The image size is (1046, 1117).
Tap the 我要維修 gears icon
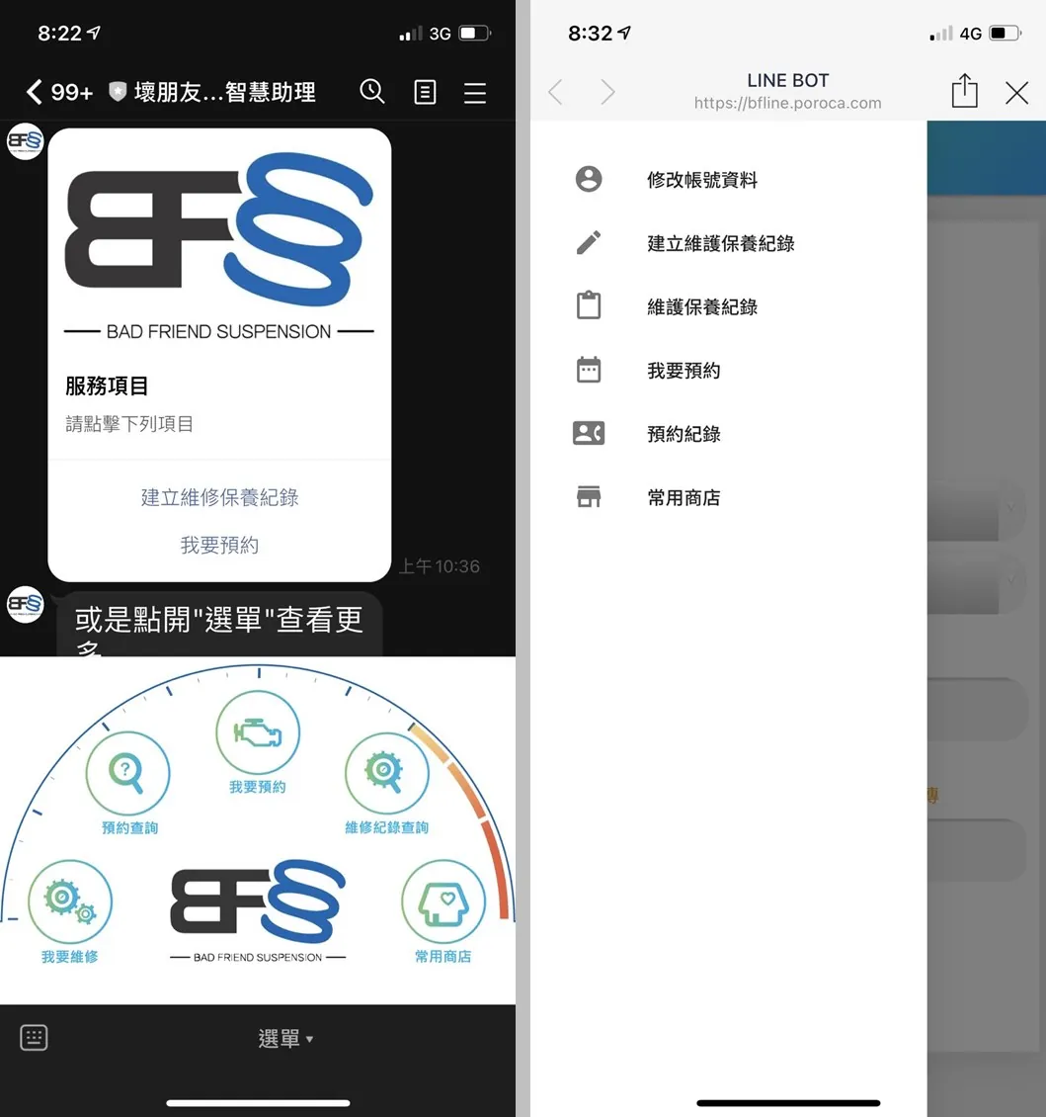[69, 902]
